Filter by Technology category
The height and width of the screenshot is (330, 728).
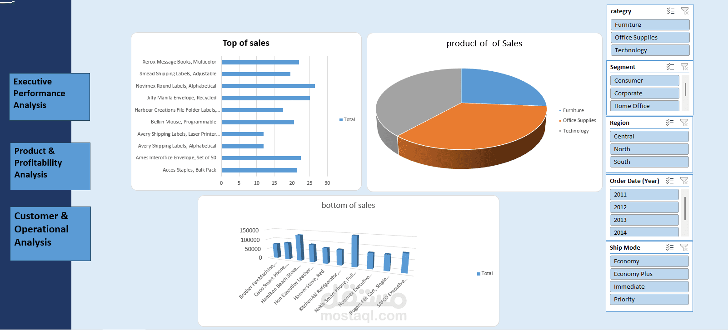(650, 50)
